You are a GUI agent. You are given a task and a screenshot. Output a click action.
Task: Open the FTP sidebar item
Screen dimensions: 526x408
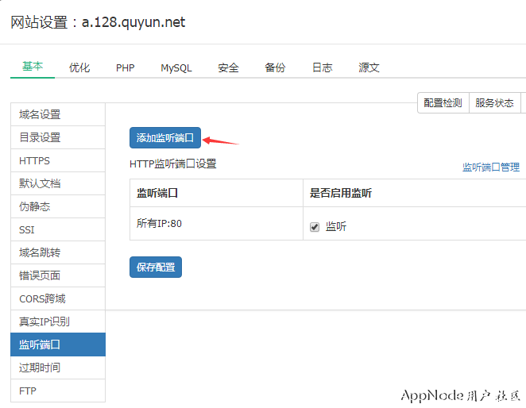tap(28, 391)
